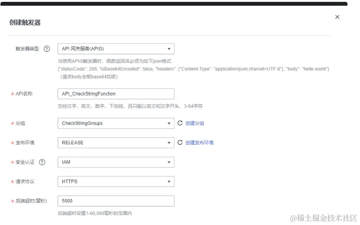Image resolution: width=360 pixels, height=225 pixels.
Task: Click the 后端超时设置1-60,000毫秒 hint text
Action: click(x=94, y=213)
